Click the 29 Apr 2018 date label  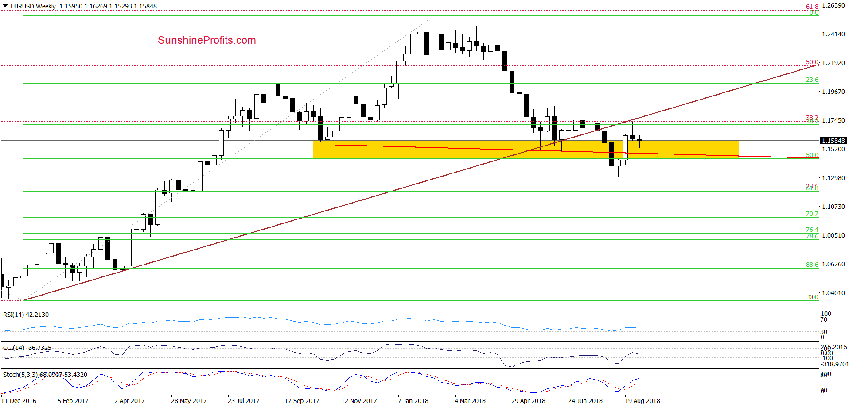(x=528, y=401)
